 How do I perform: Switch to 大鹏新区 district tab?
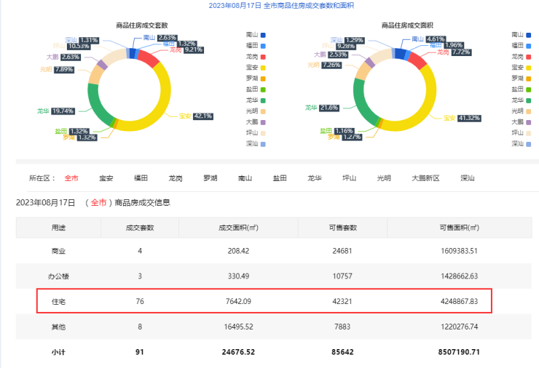coord(425,177)
